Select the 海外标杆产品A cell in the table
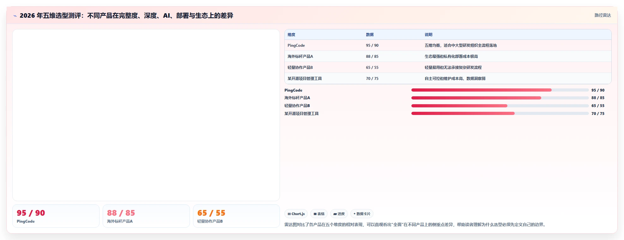 [300, 57]
